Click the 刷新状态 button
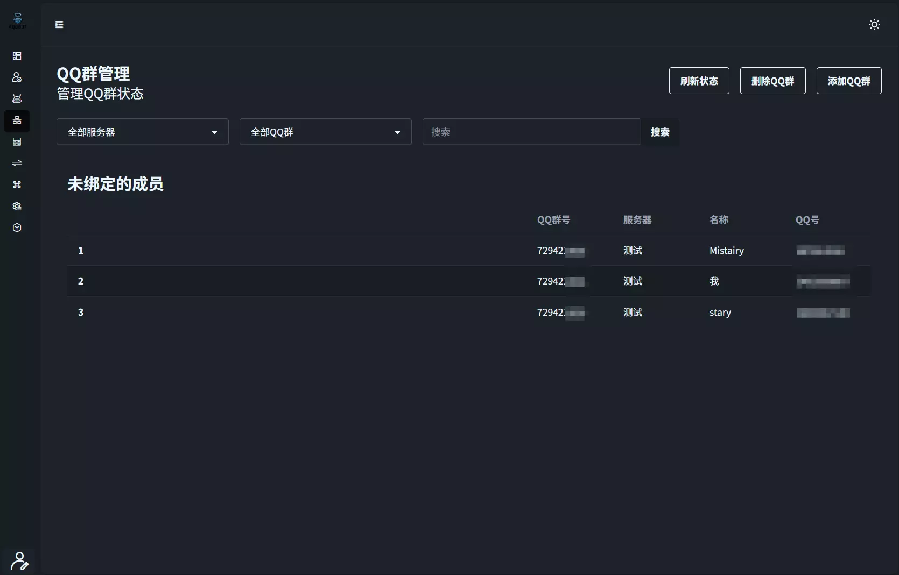This screenshot has width=899, height=575. tap(699, 81)
